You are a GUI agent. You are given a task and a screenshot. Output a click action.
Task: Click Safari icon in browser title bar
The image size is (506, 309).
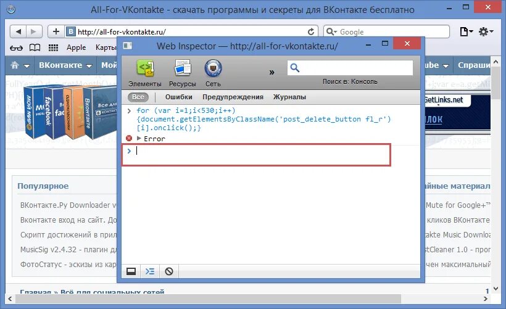pyautogui.click(x=11, y=9)
